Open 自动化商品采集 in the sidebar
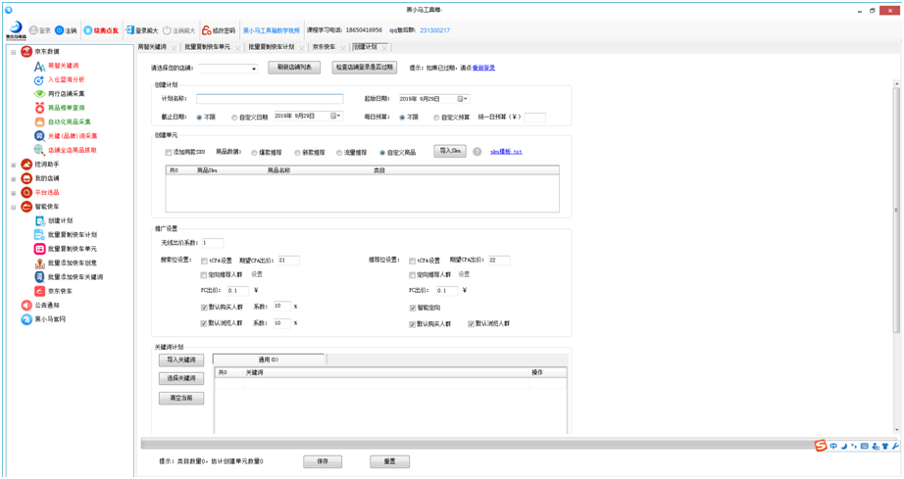Screen dimensions: 904x479 (x=69, y=122)
